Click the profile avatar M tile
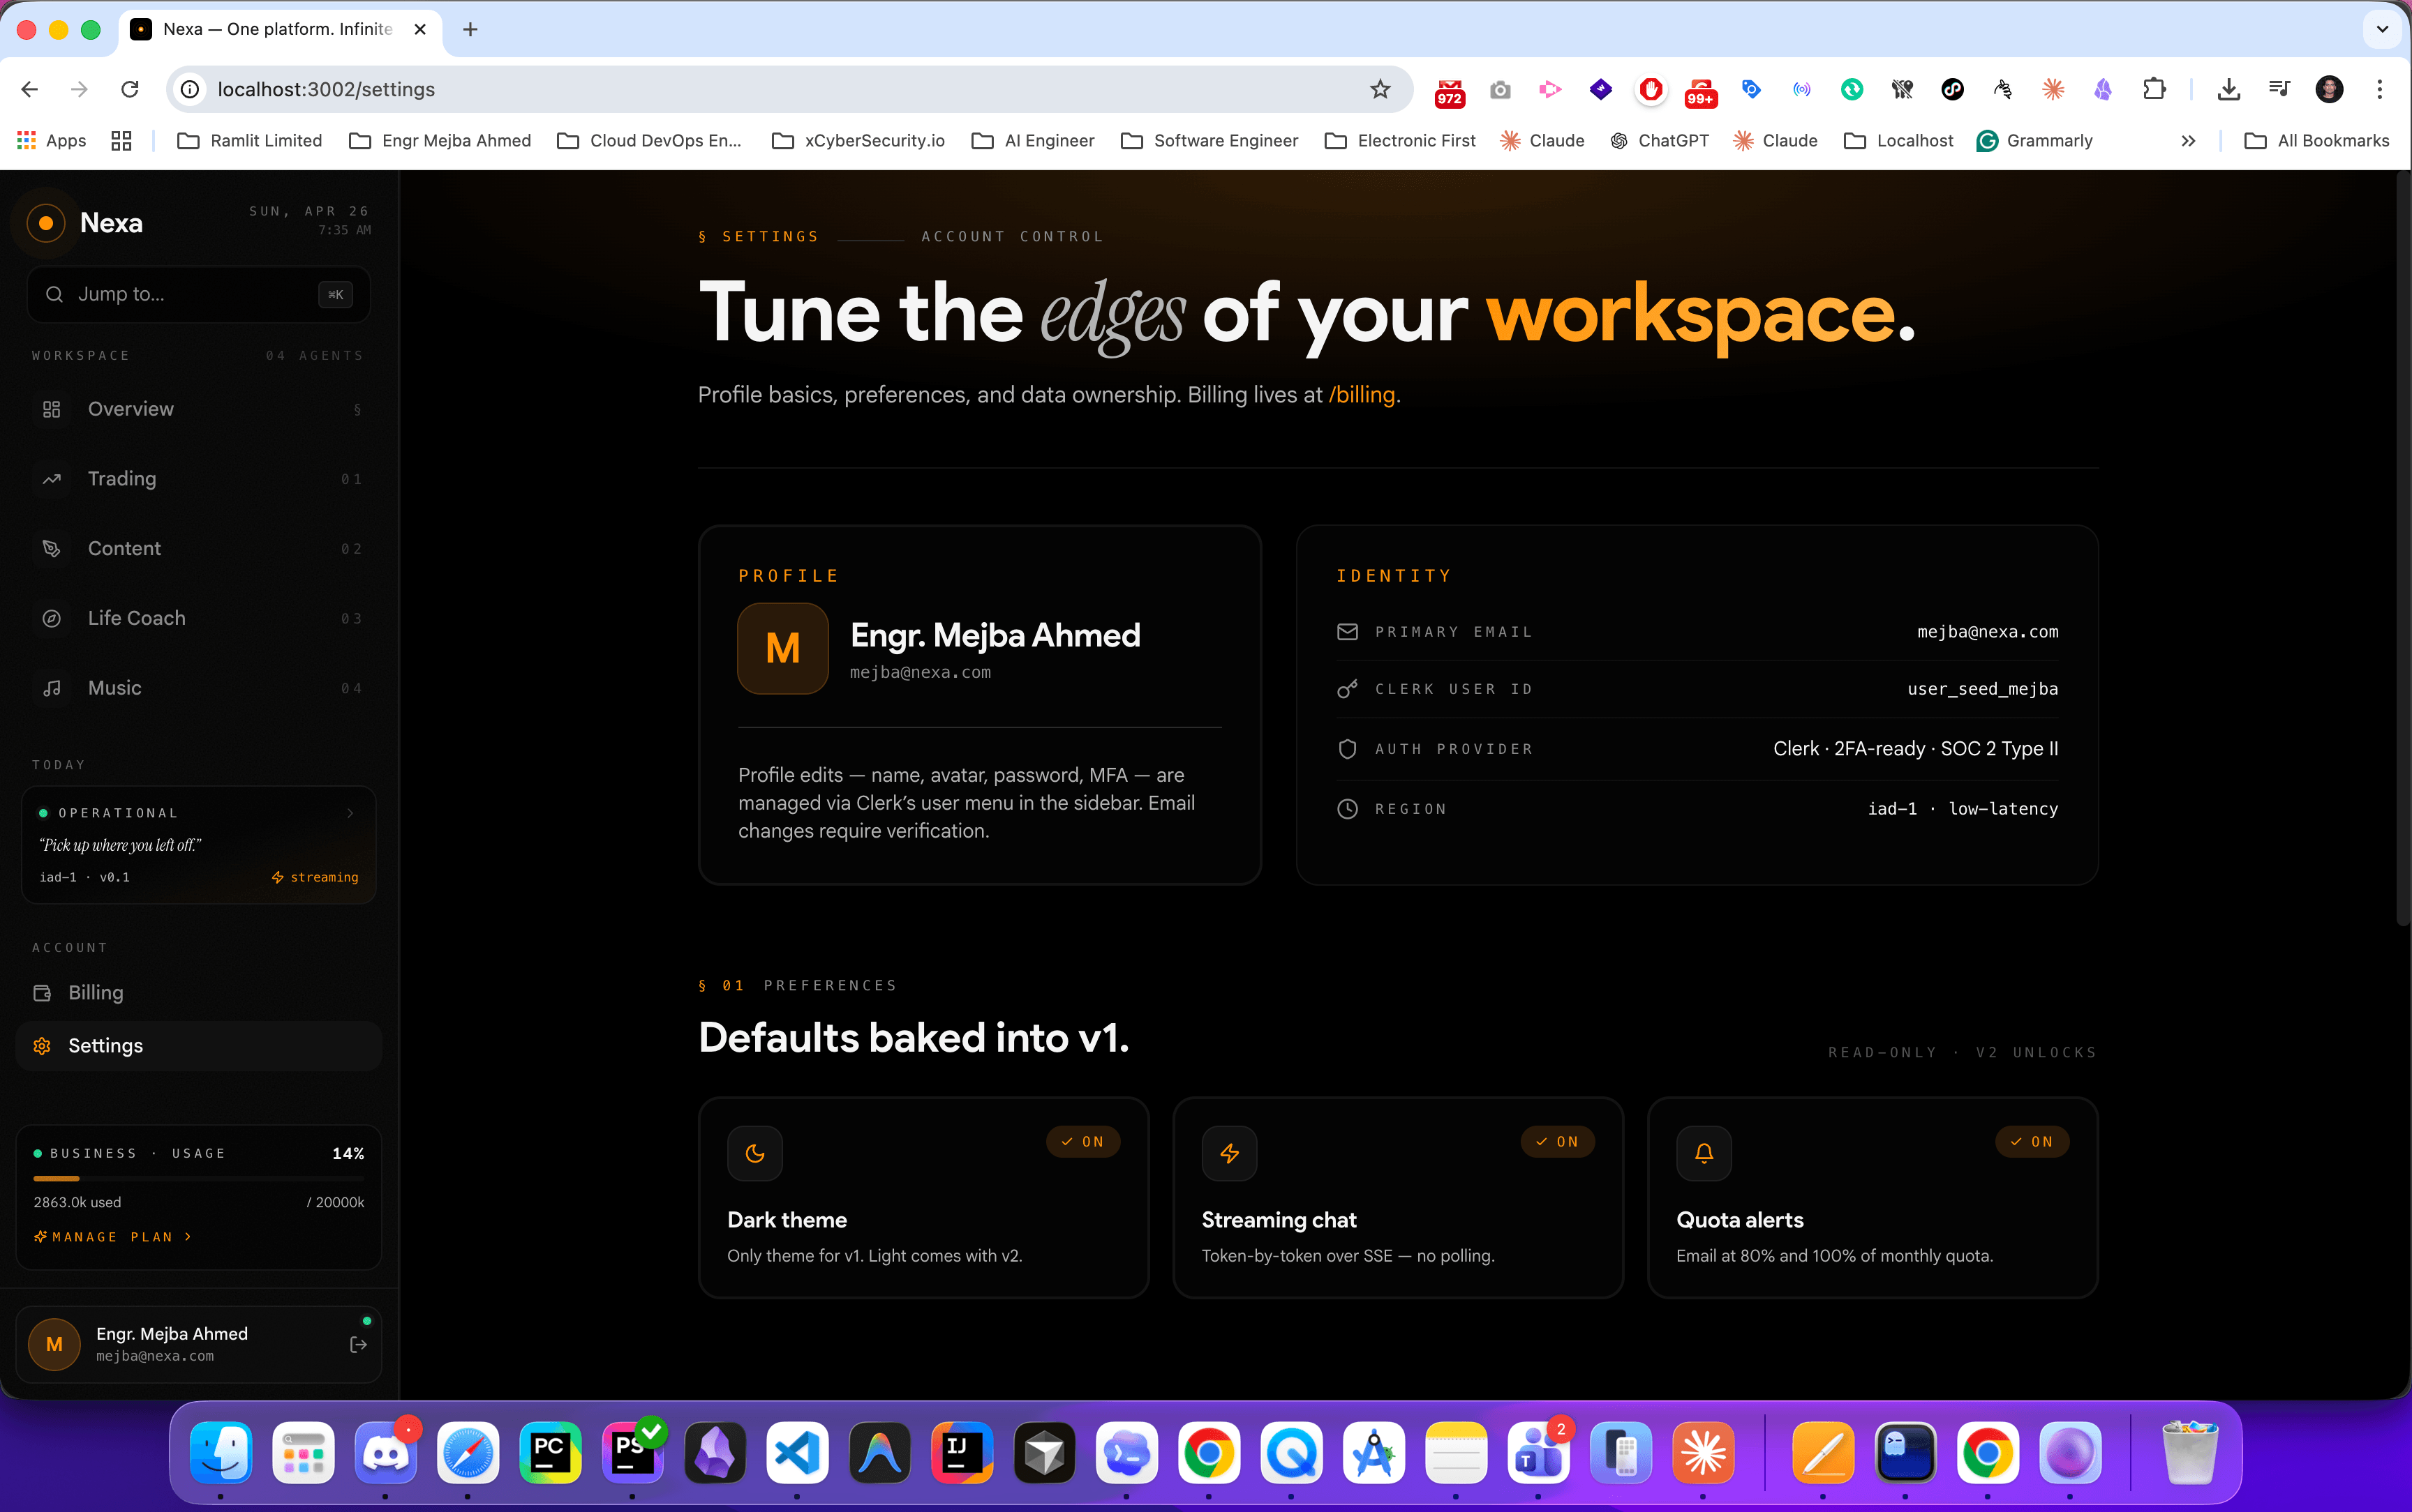The width and height of the screenshot is (2412, 1512). click(x=783, y=648)
